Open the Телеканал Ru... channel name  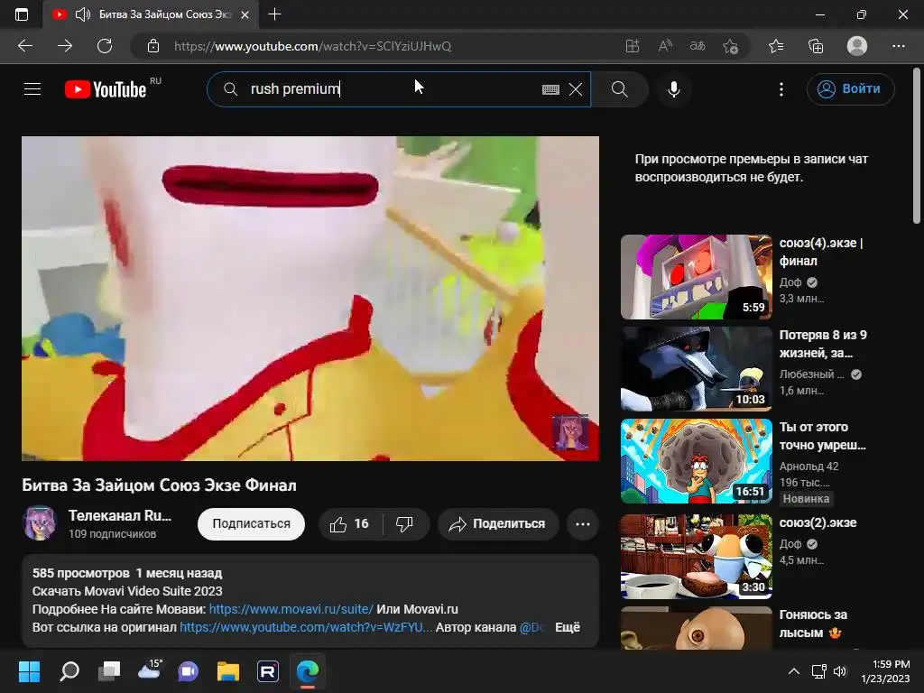(120, 515)
